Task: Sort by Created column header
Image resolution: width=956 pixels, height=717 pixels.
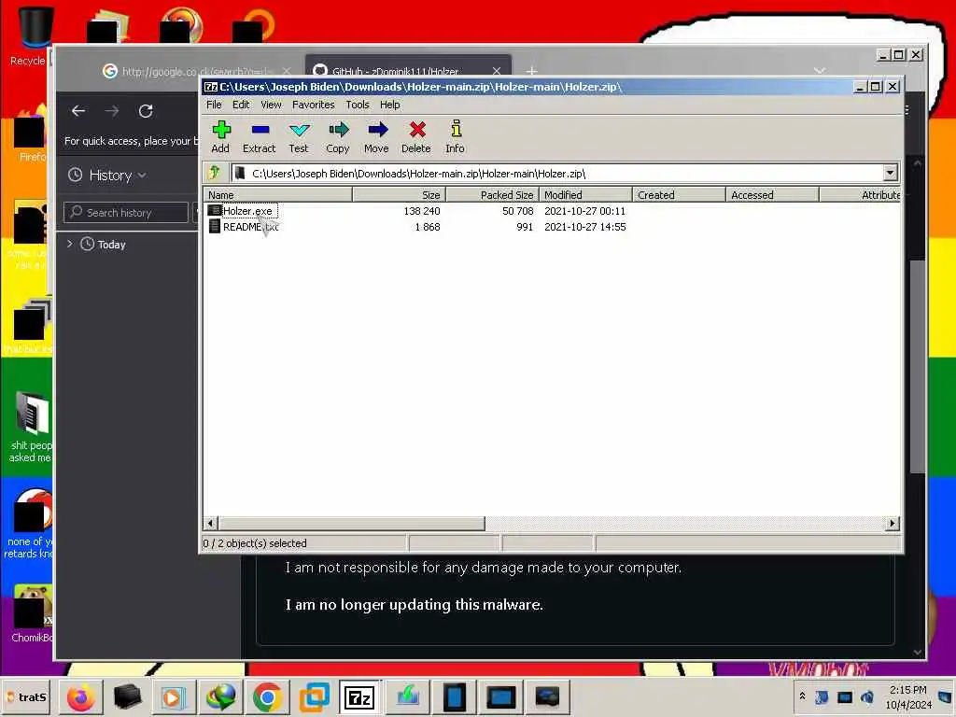Action: 680,195
